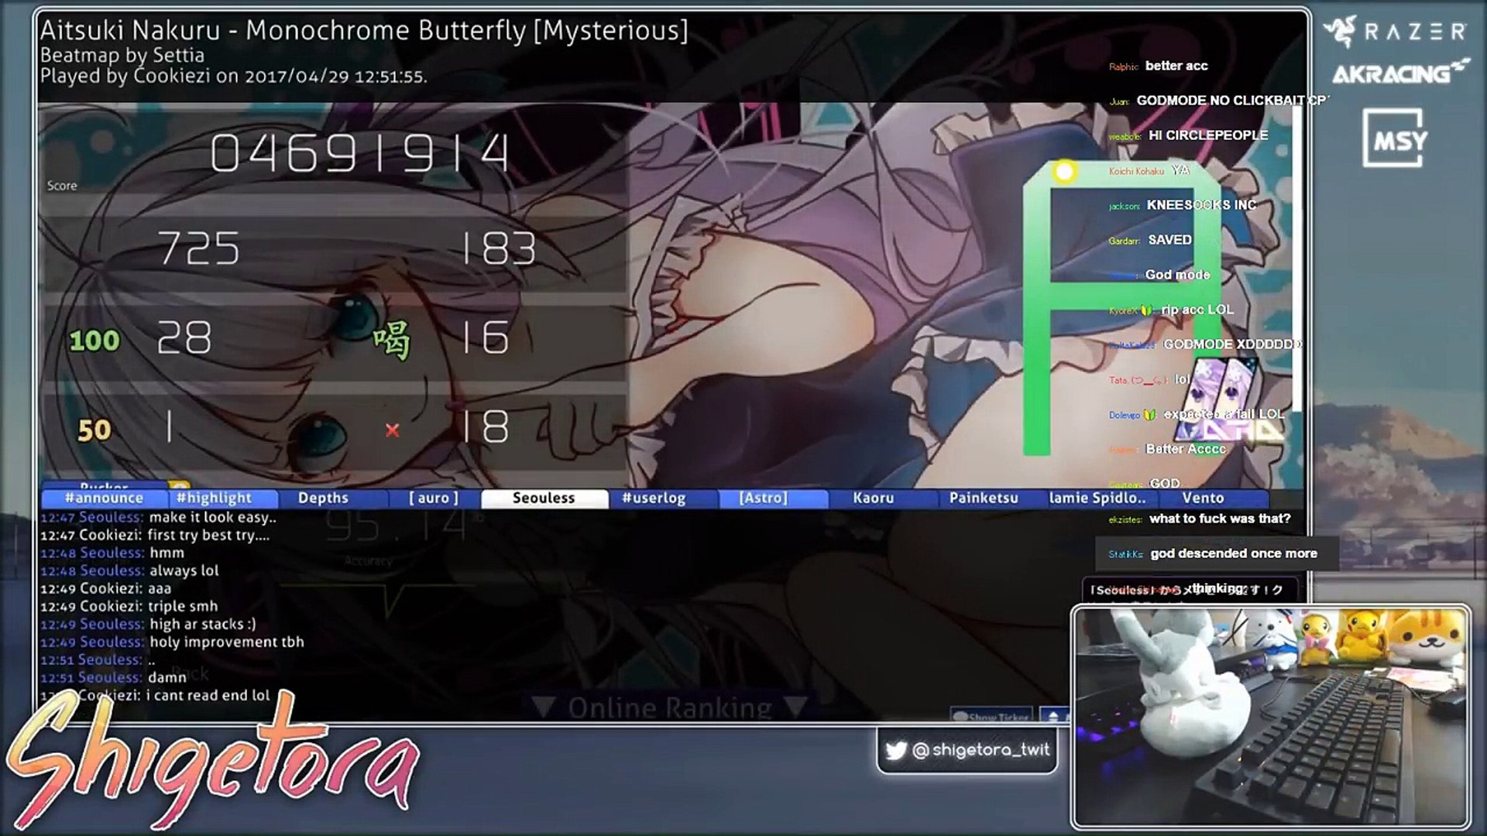Click the webcam keyboard feed thumbnail
This screenshot has height=836, width=1487.
pyautogui.click(x=1270, y=718)
